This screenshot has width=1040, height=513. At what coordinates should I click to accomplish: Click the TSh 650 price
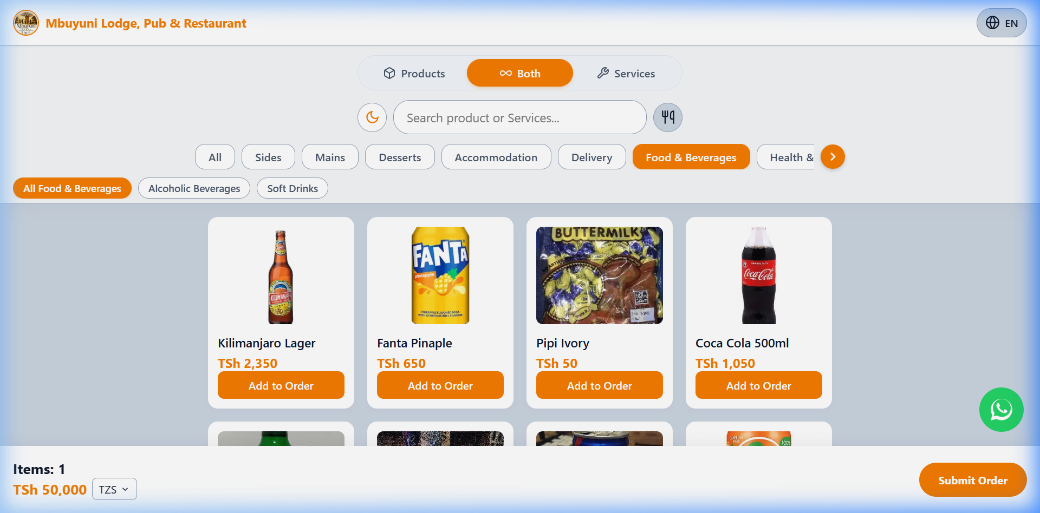[401, 363]
